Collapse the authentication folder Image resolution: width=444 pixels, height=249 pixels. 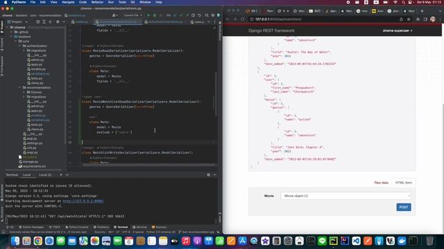coord(20,46)
